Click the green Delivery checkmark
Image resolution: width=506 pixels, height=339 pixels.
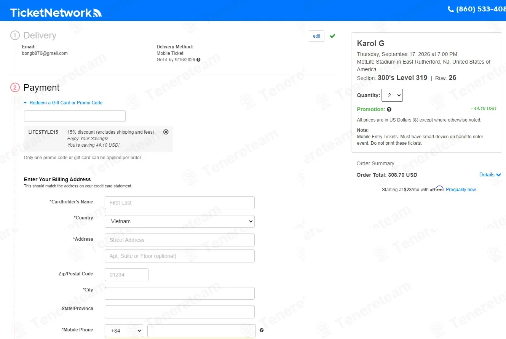coord(332,36)
